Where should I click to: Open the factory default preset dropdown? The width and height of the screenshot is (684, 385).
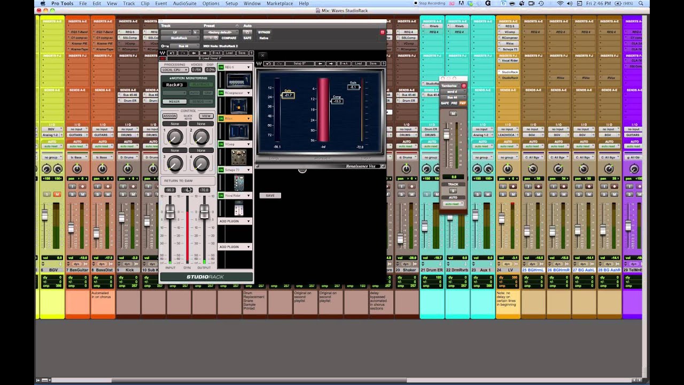(x=221, y=32)
